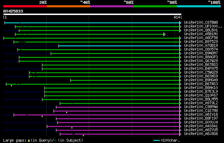This screenshot has height=143, width=224.
Task: Open the UniRef100_UPI000.. hit label
Action: [203, 26]
